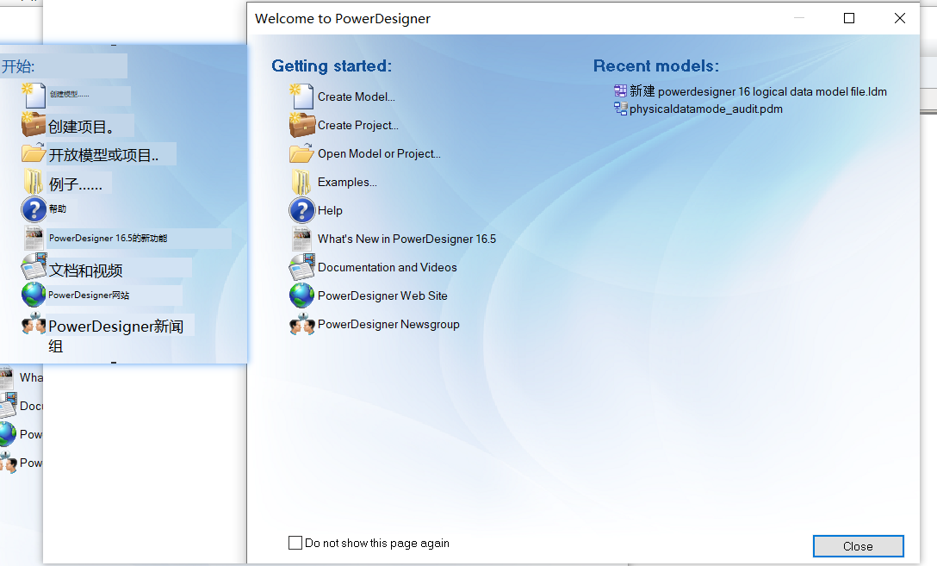Click the PowerDesigner 16.5的新功能 text in overlay
This screenshot has height=566, width=937.
109,238
